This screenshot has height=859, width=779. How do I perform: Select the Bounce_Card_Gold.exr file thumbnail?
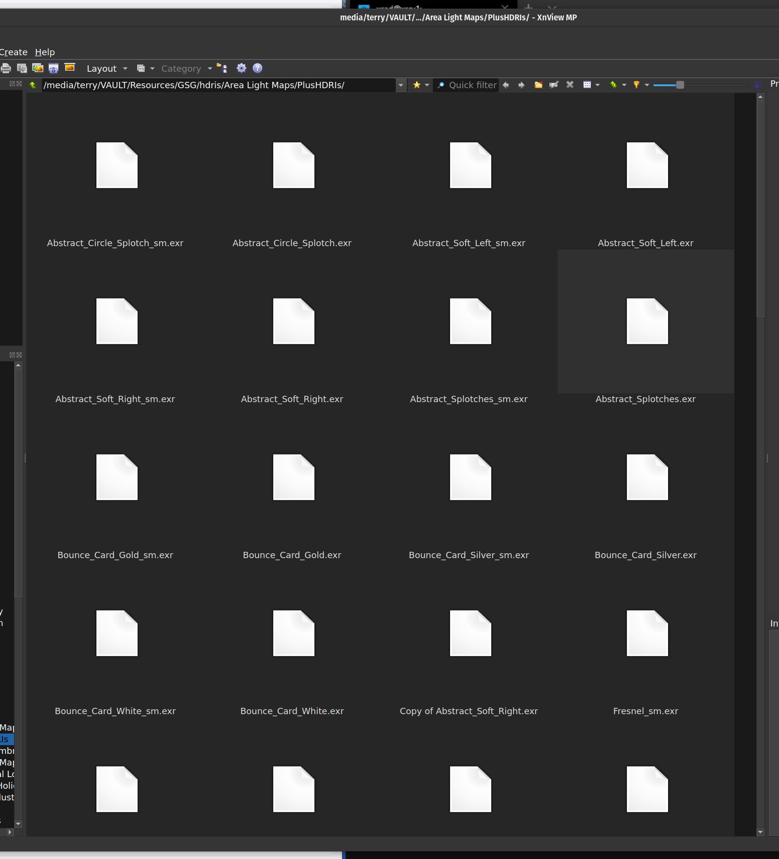[294, 478]
